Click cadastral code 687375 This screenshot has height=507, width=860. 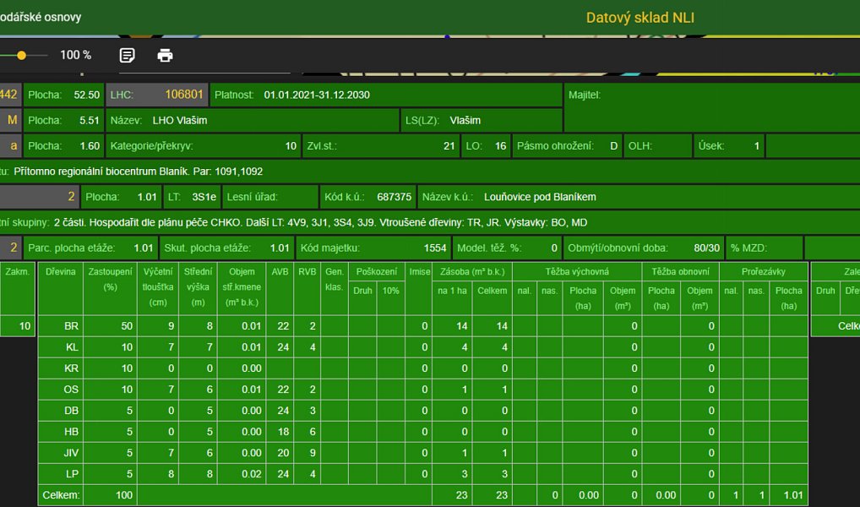[395, 197]
